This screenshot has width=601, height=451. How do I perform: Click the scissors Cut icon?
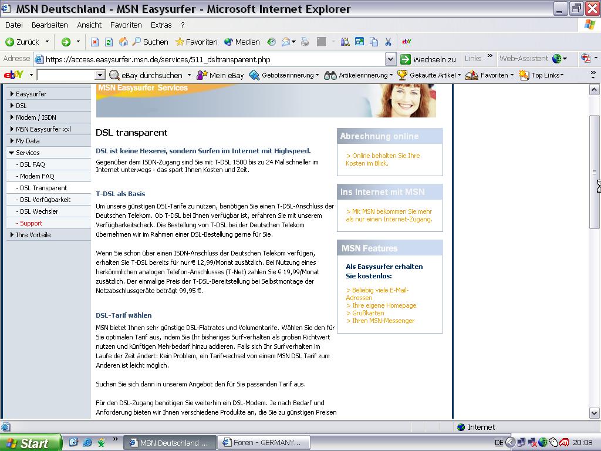pyautogui.click(x=389, y=42)
